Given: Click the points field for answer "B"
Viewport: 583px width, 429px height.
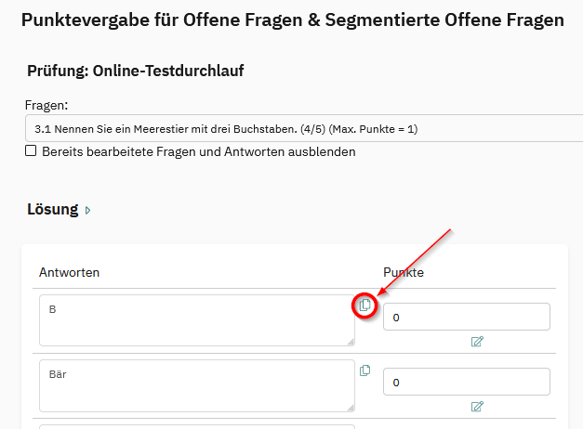Looking at the screenshot, I should click(x=466, y=317).
